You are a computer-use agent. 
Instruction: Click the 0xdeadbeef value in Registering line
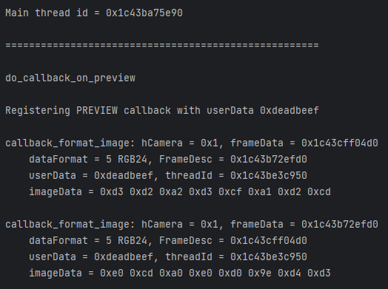point(290,110)
